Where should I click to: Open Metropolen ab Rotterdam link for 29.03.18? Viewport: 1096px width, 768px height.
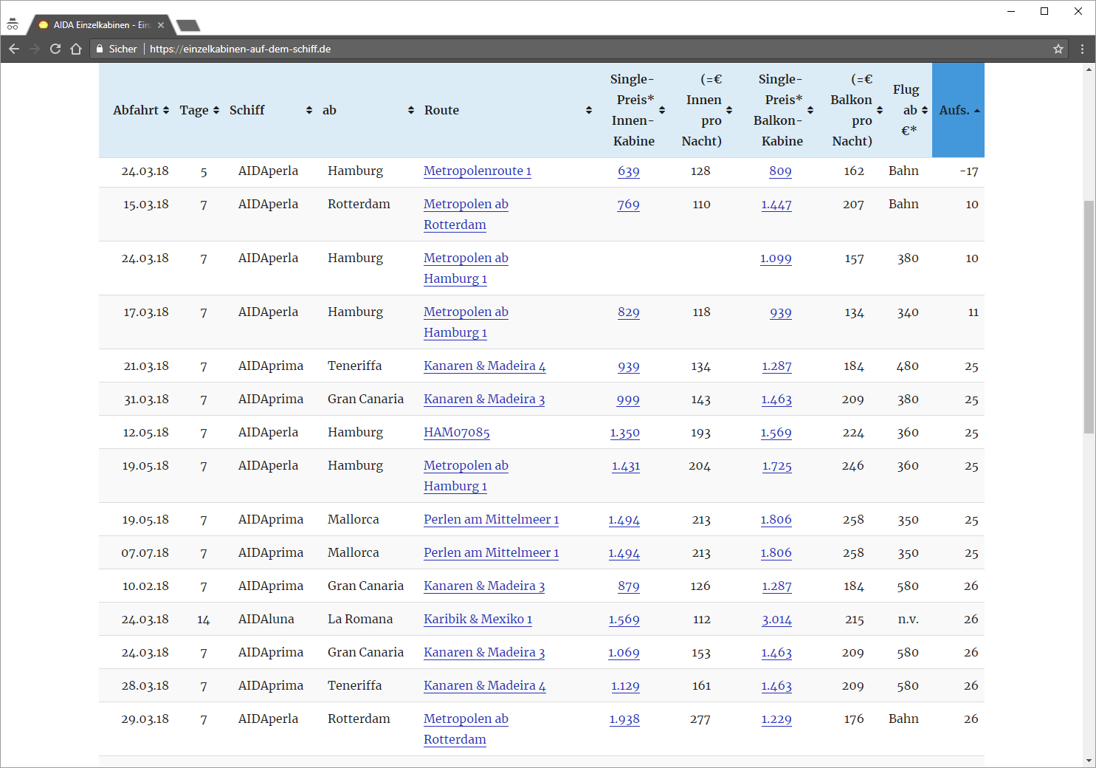coord(466,729)
